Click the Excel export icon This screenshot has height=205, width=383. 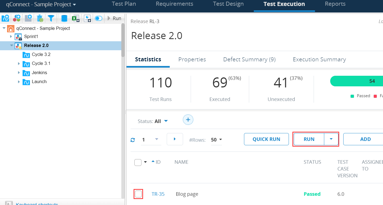(x=75, y=18)
